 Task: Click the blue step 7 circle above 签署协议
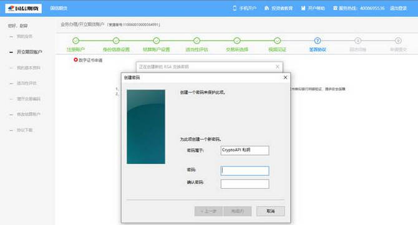[x=318, y=41]
